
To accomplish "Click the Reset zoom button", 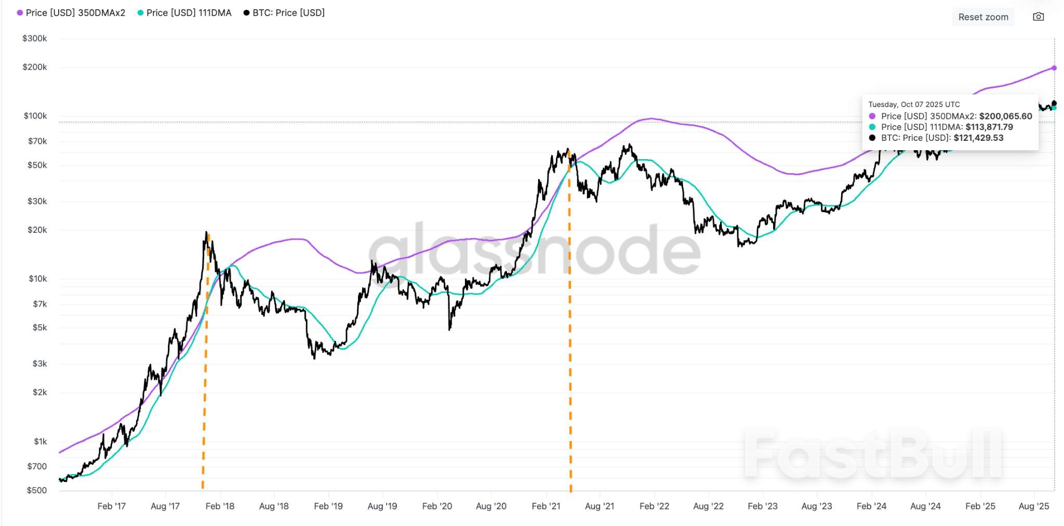I will (983, 17).
